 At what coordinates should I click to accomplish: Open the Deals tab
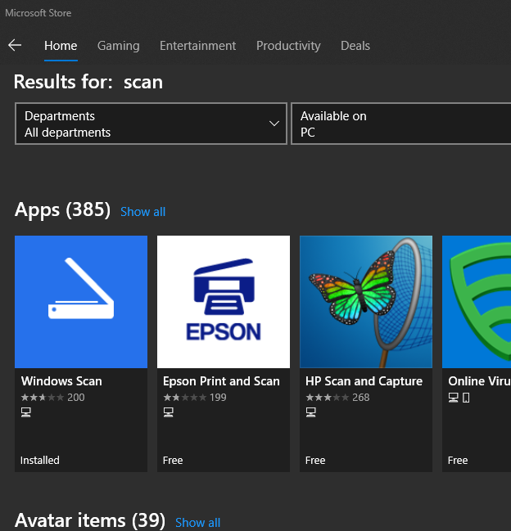coord(355,46)
